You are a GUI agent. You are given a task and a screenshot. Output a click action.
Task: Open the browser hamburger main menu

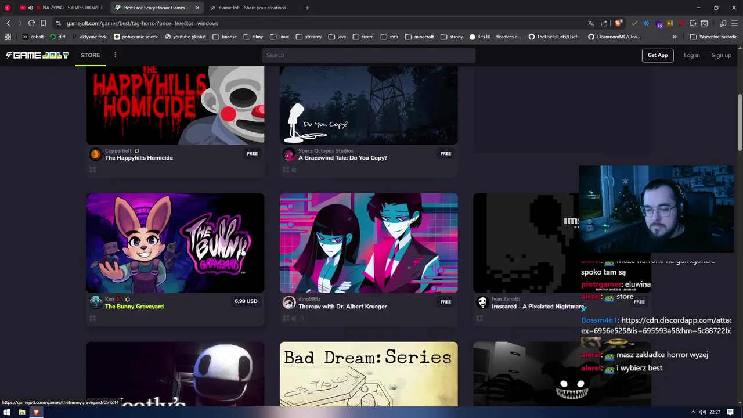tap(734, 23)
